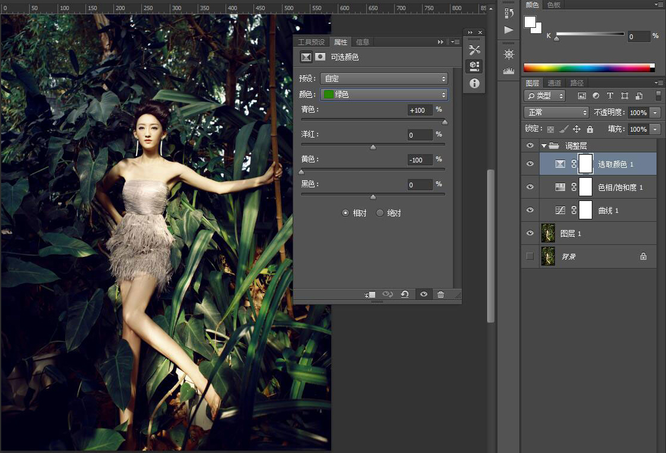Click the adjustment layer filter icon
The height and width of the screenshot is (453, 666).
(x=596, y=96)
